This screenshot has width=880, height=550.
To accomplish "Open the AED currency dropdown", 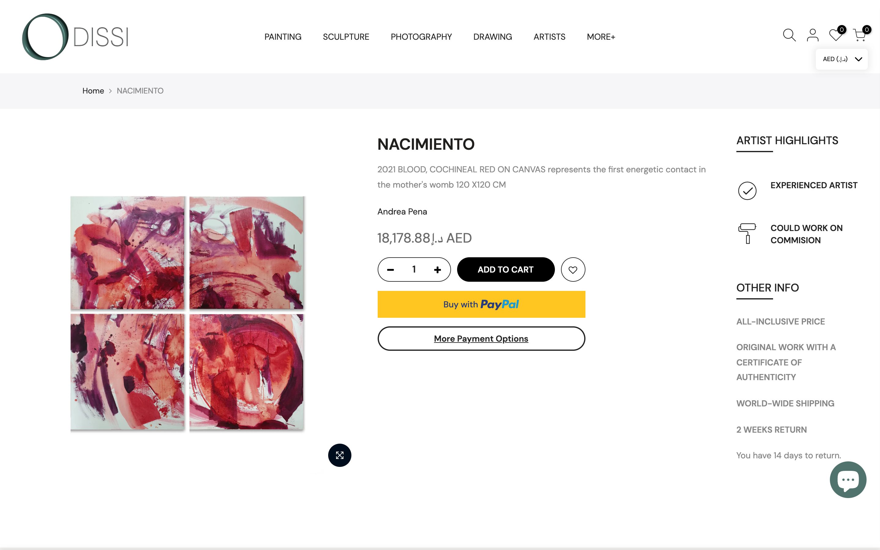I will [x=842, y=59].
